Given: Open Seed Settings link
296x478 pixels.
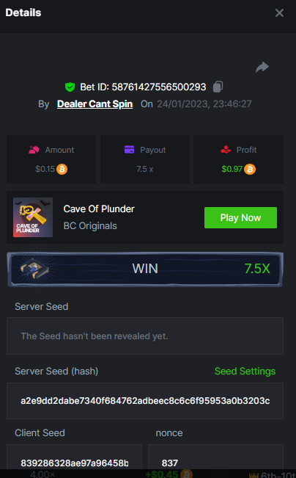Looking at the screenshot, I should 245,371.
